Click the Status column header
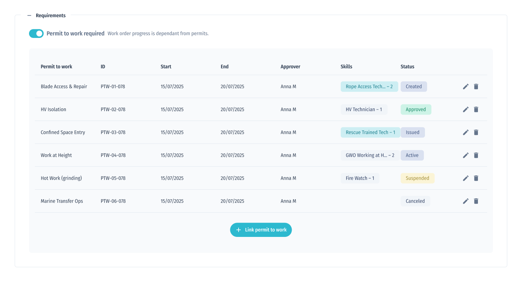522x282 pixels. 407,67
